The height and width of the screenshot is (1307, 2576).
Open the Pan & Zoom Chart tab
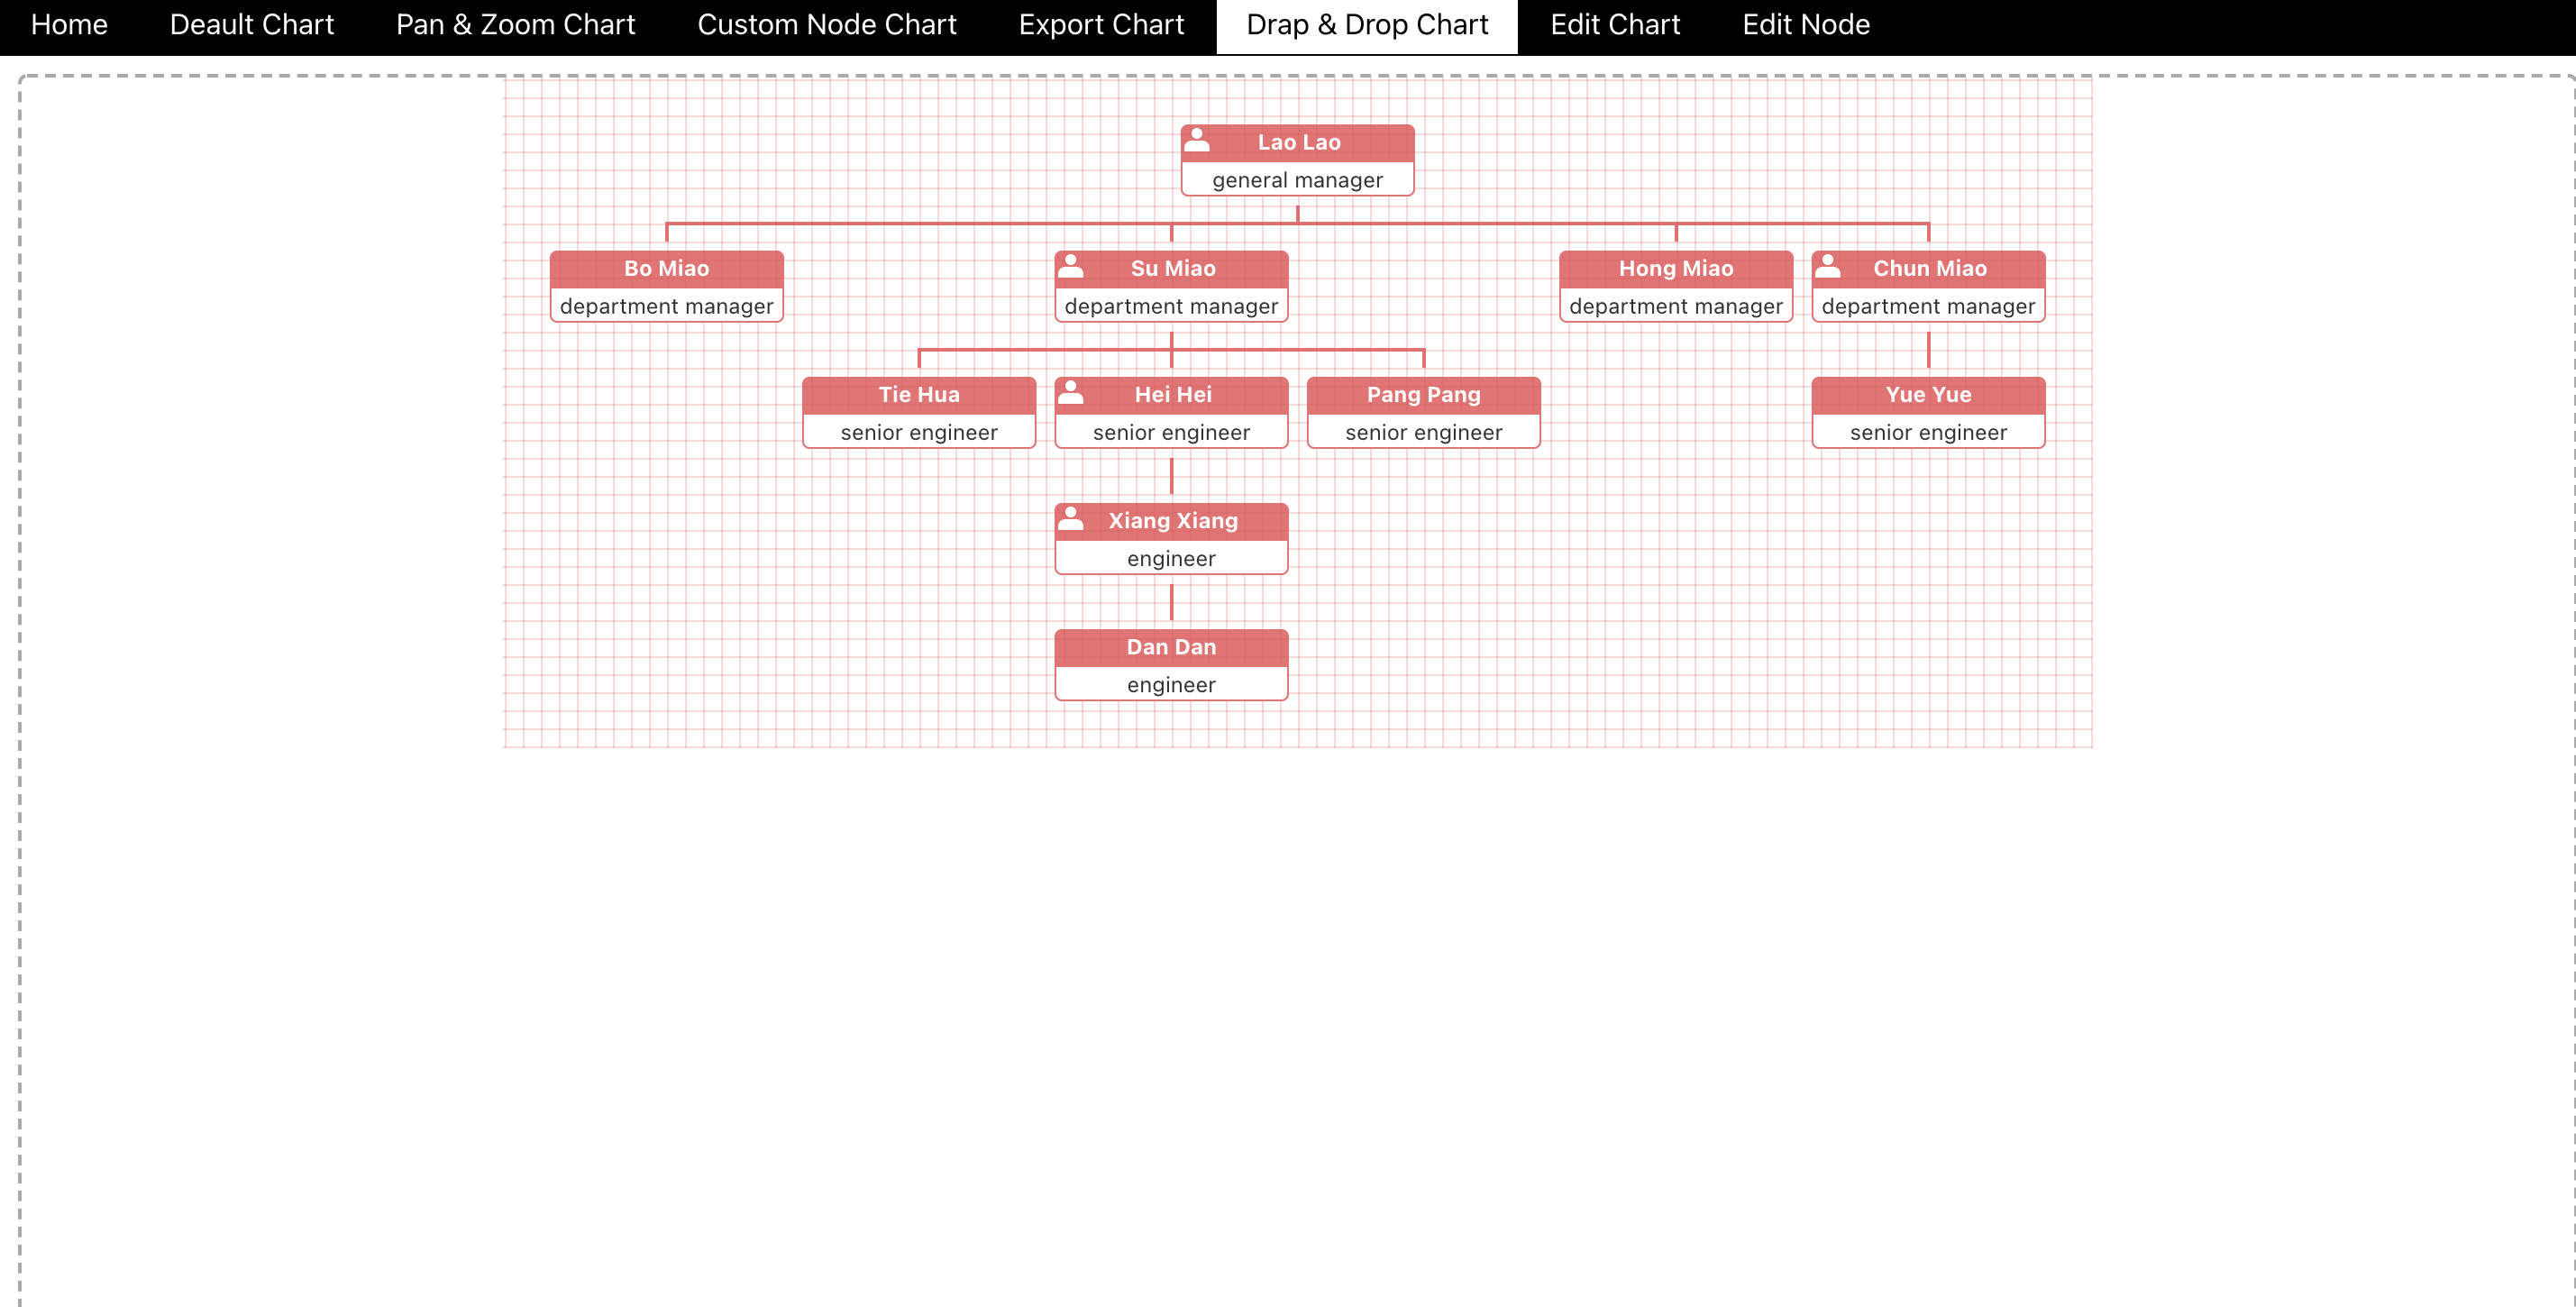pos(515,25)
